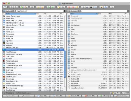
Task: Click the left panel vertical scrollbar thumb
Action: point(65,64)
